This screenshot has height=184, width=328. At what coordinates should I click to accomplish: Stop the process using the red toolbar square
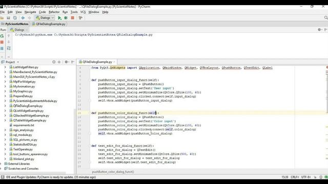(73, 18)
